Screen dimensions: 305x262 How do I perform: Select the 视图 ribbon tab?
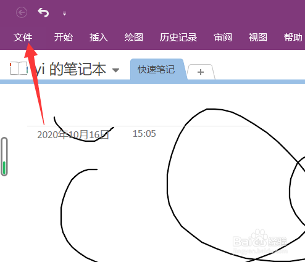258,38
